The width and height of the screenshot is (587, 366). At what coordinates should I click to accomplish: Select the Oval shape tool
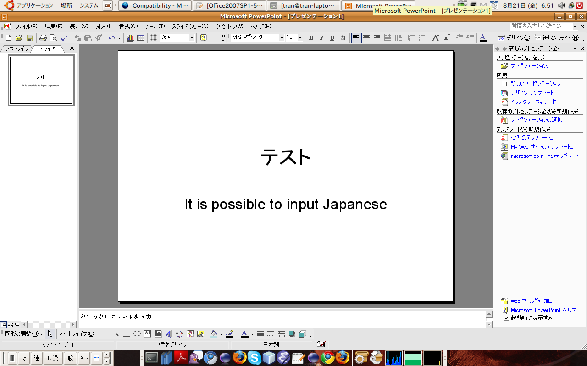[137, 334]
